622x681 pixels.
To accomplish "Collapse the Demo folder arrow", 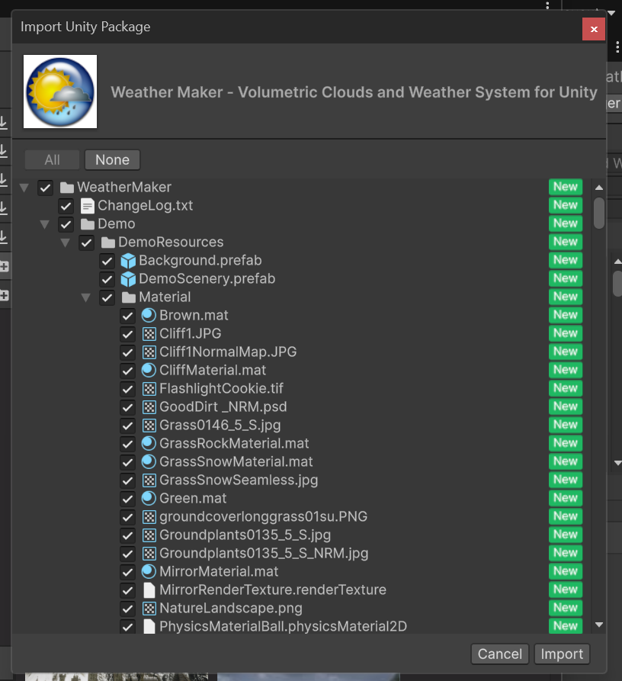I will pyautogui.click(x=45, y=224).
